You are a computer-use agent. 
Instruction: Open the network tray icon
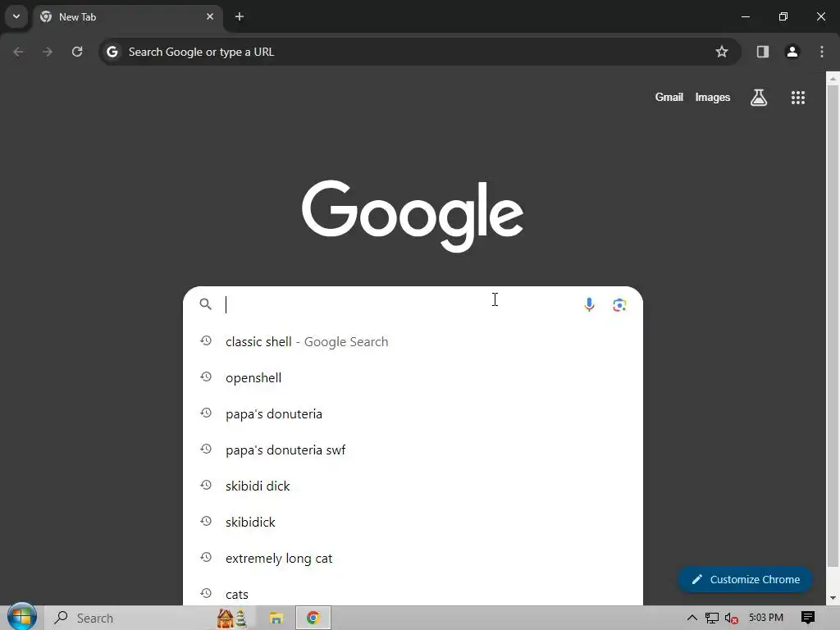tap(712, 619)
